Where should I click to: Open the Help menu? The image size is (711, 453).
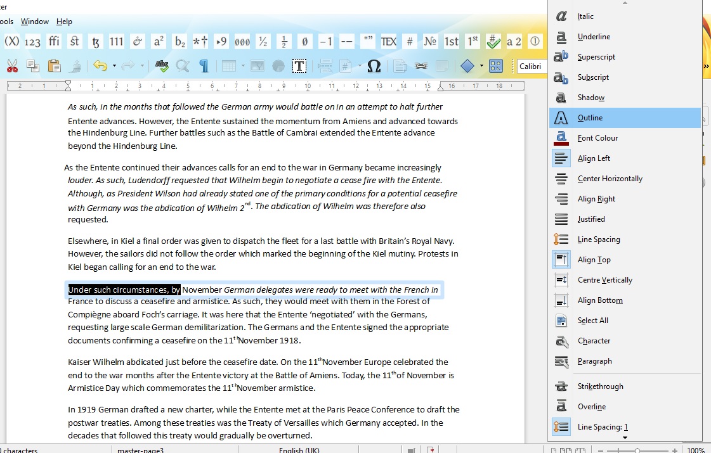64,21
